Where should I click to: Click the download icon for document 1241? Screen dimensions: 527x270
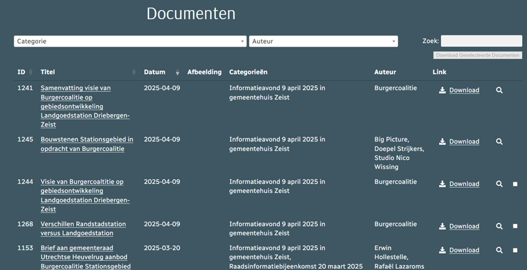pyautogui.click(x=442, y=90)
